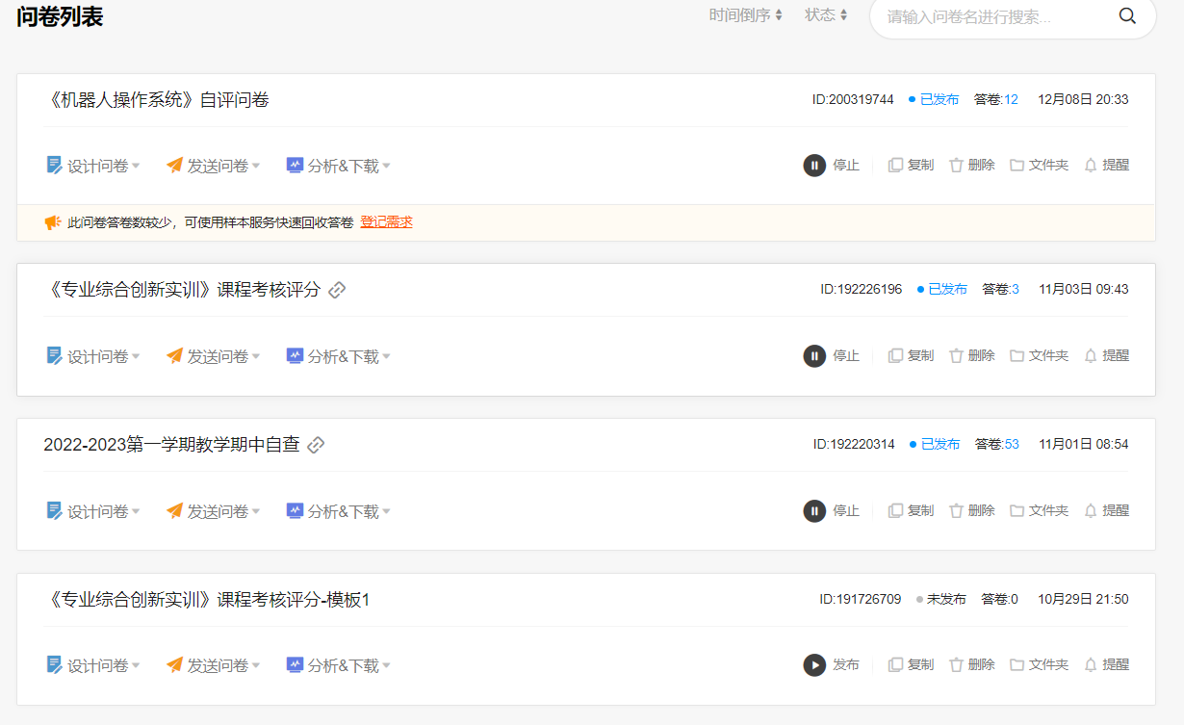This screenshot has width=1184, height=725.
Task: Click link icon next to 《专业综合创新实训》课程考核评分
Action: click(x=337, y=290)
